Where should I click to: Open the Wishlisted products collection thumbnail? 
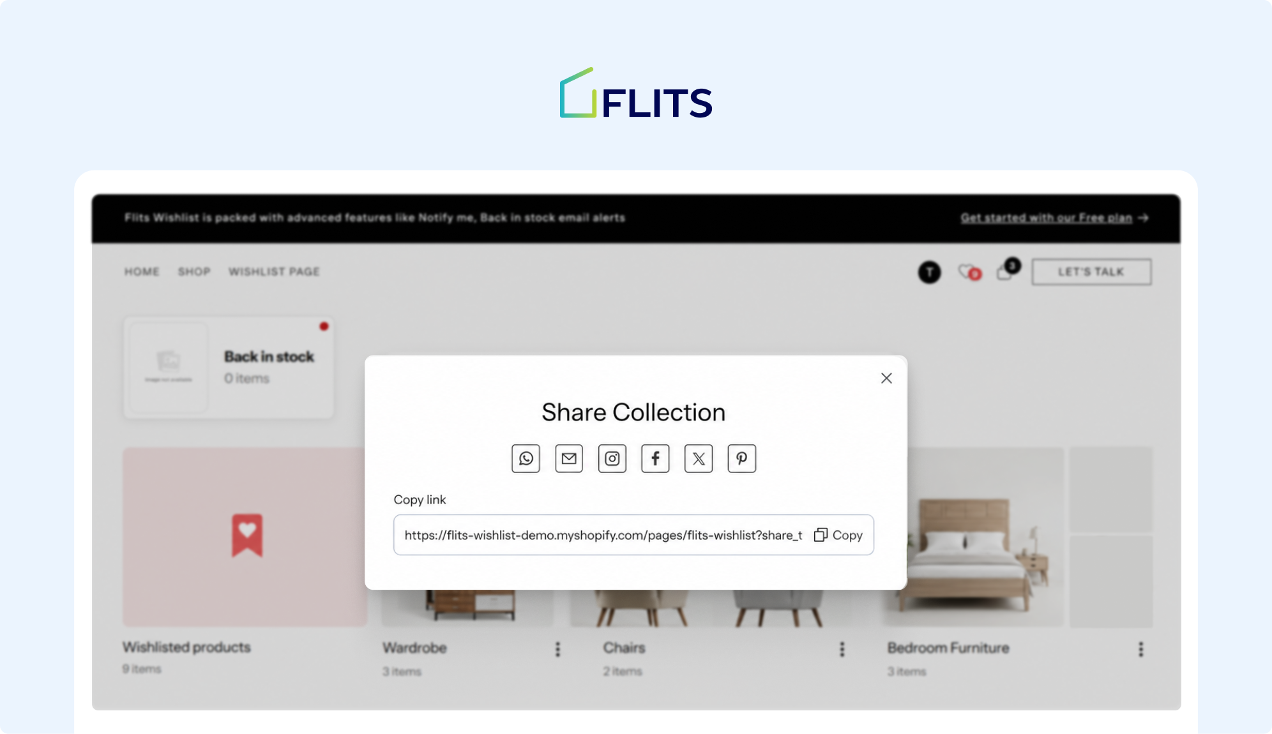[x=245, y=537]
